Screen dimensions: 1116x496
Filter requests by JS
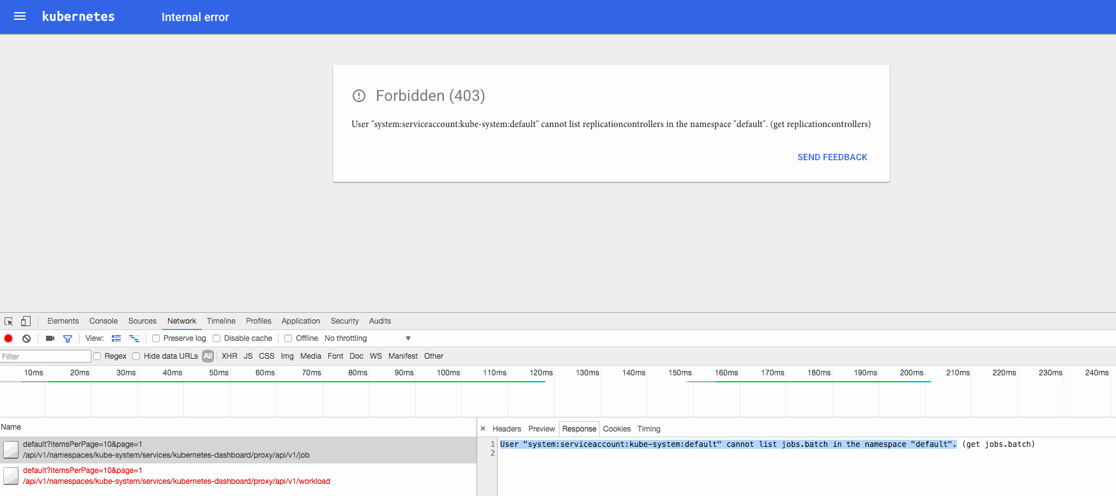click(x=248, y=356)
